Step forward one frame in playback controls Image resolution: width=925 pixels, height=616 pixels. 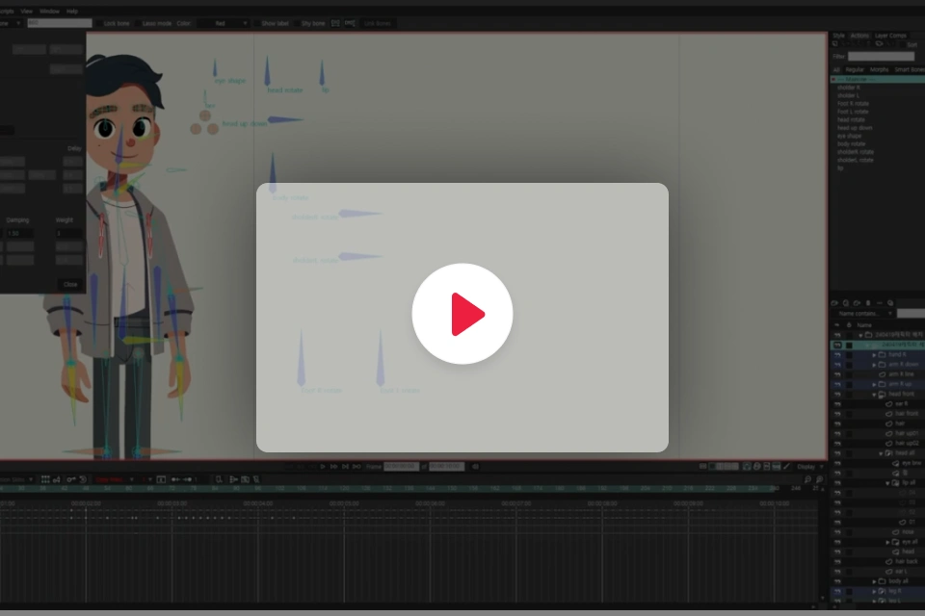(334, 466)
